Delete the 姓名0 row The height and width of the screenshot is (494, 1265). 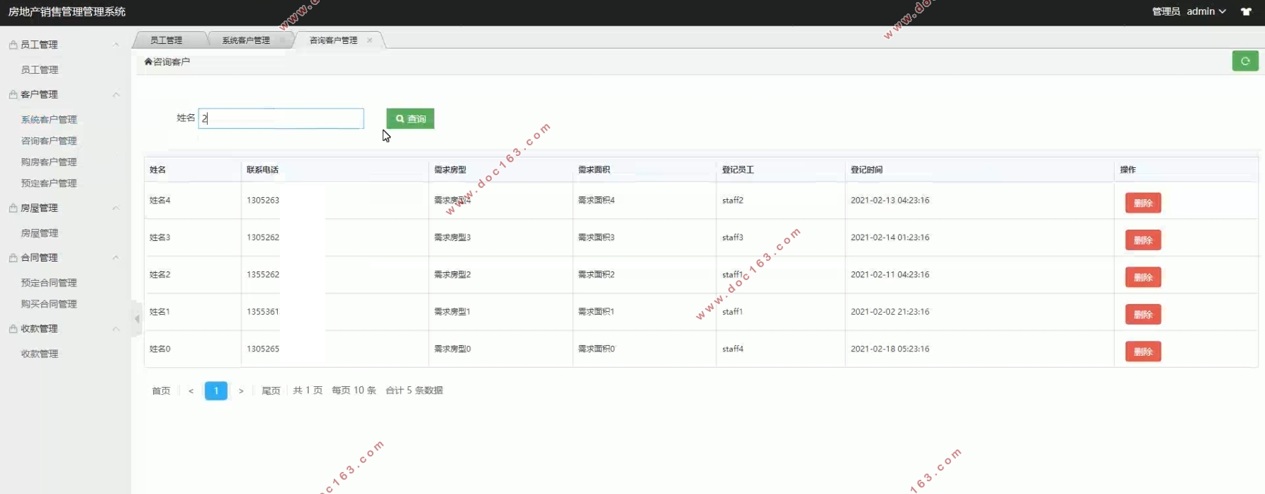point(1143,352)
